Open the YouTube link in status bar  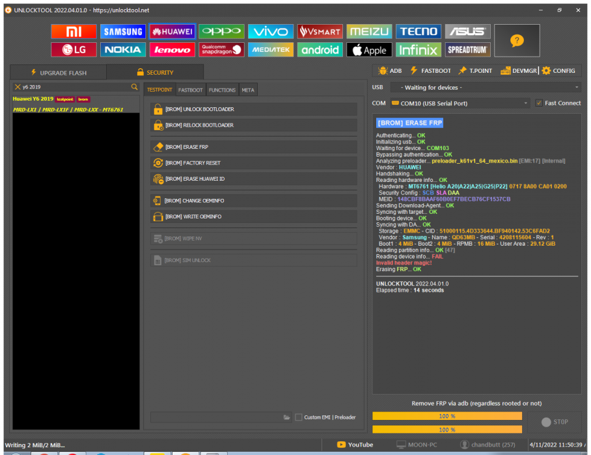tap(355, 445)
